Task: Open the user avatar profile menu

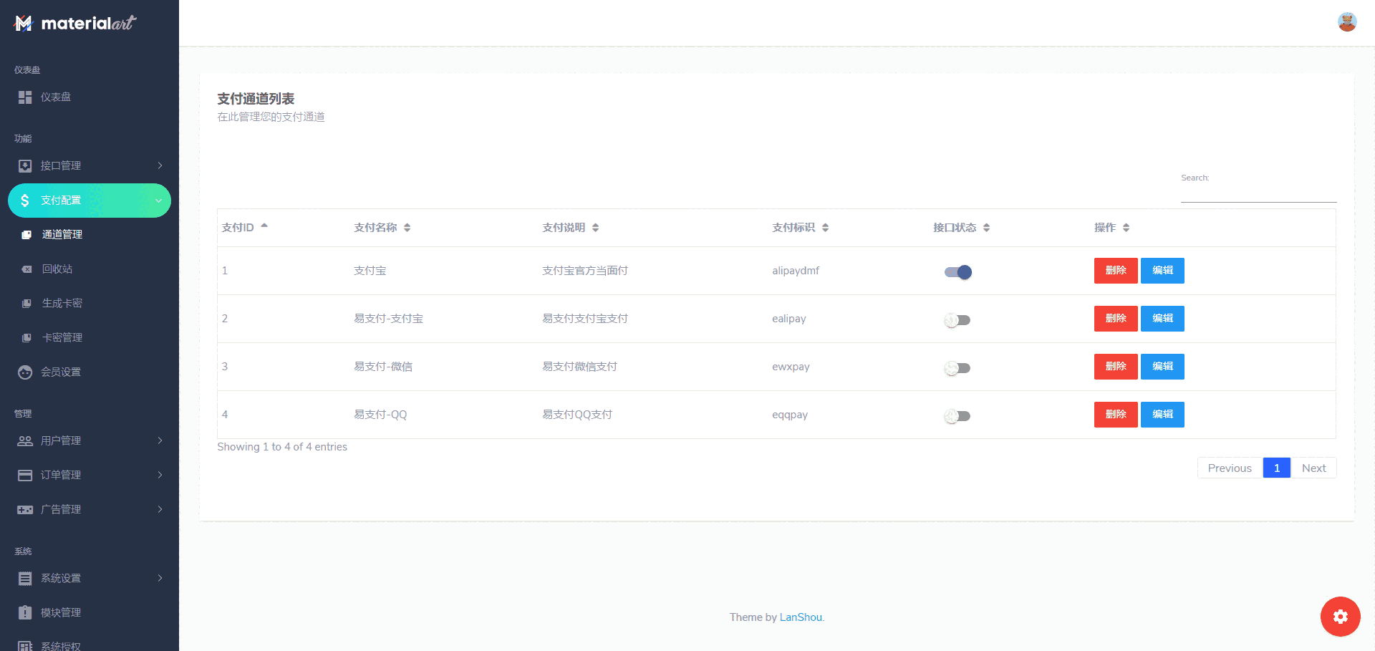Action: (x=1346, y=22)
